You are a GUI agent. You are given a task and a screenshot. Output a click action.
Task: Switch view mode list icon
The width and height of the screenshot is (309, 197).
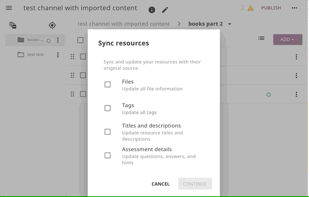pyautogui.click(x=261, y=38)
